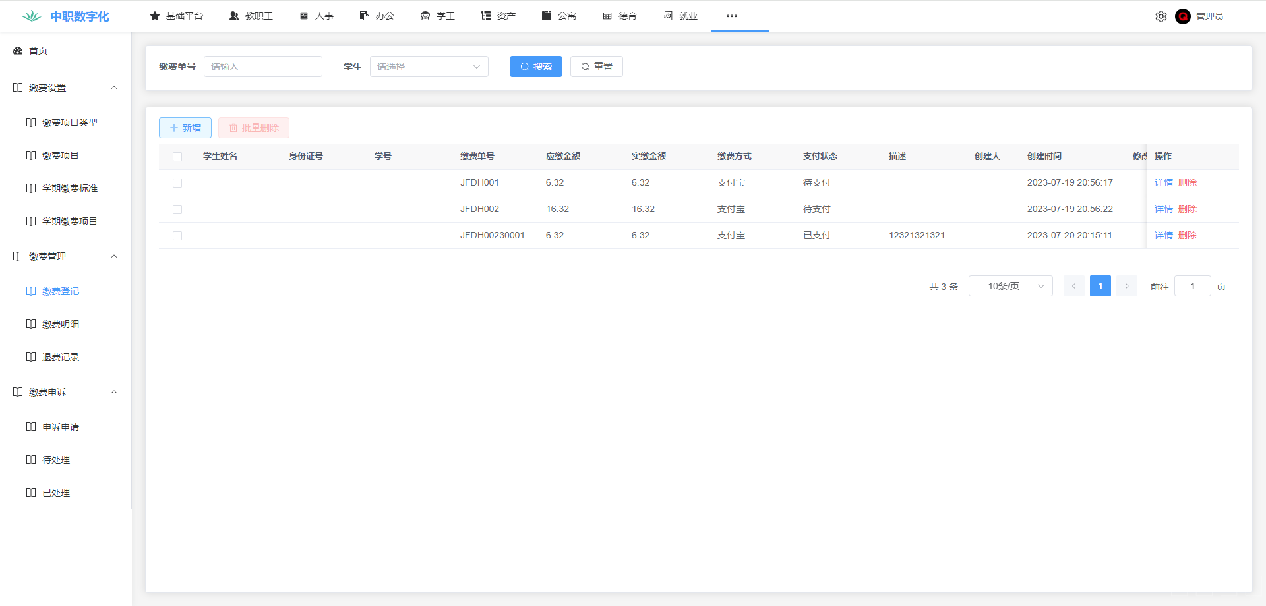Click the 教职工 person icon
This screenshot has width=1266, height=606.
[234, 16]
